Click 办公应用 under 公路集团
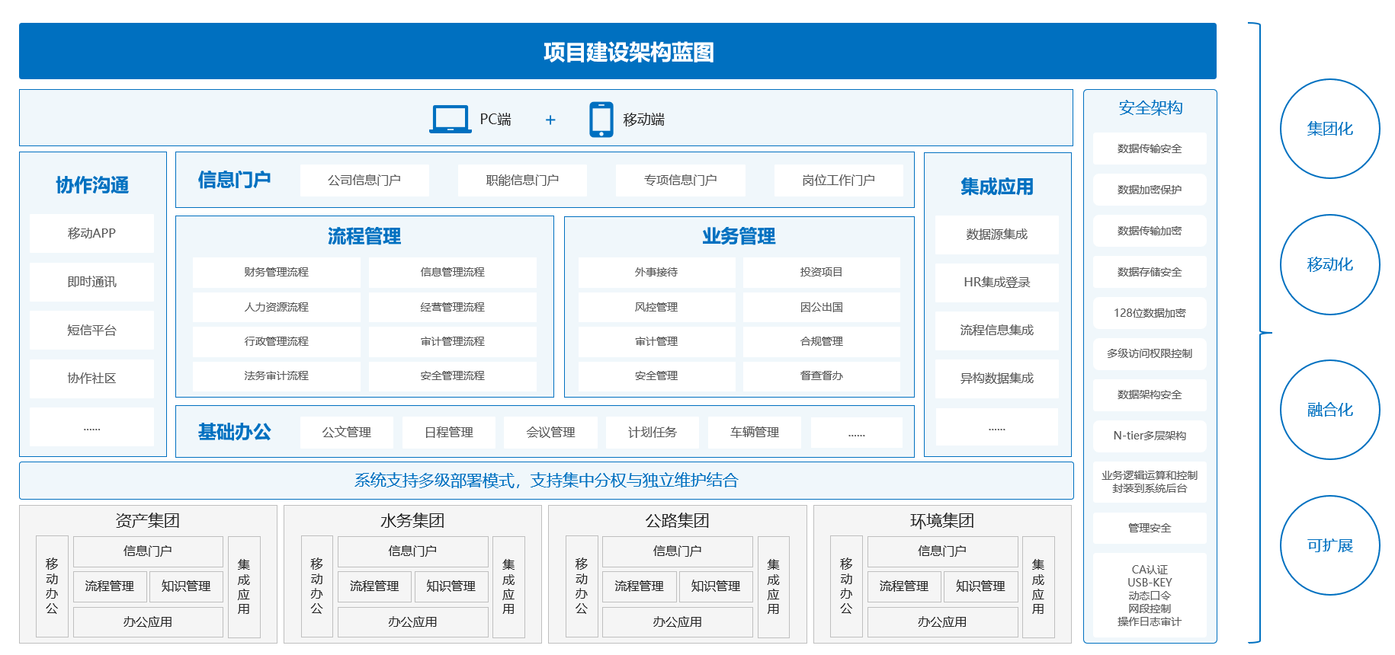 click(677, 622)
